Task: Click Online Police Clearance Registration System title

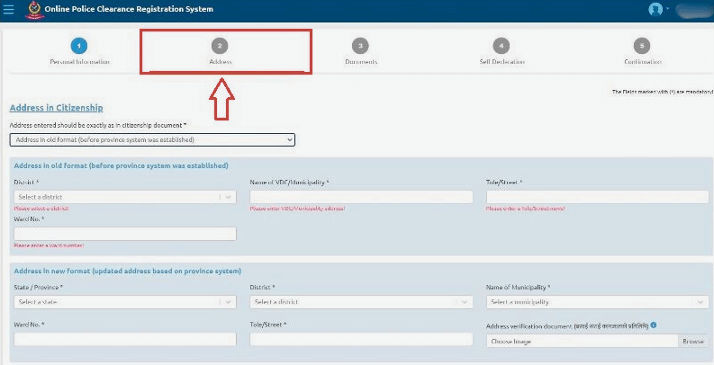Action: [129, 9]
